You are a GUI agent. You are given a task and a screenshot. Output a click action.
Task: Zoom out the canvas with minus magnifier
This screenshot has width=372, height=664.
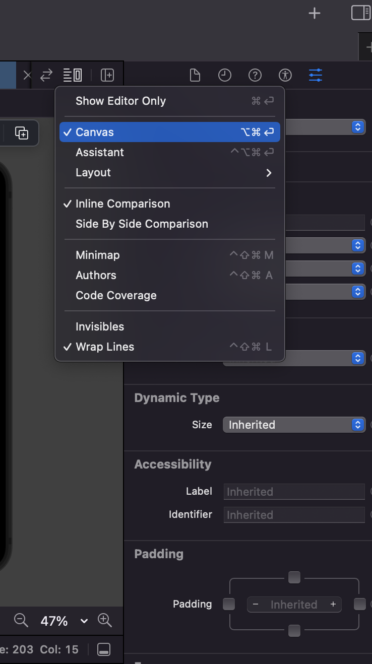point(21,620)
